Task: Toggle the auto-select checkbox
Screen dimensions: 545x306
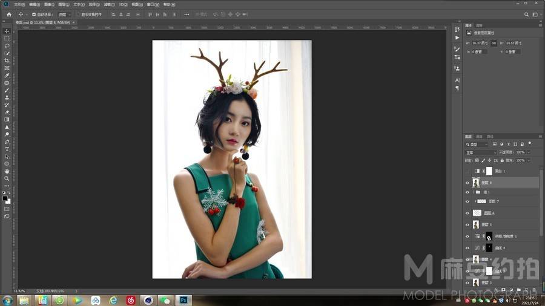Action: [x=34, y=15]
